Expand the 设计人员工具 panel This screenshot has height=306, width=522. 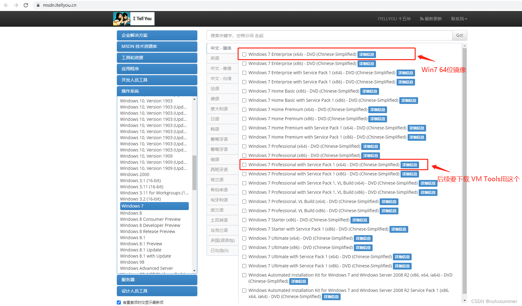click(x=157, y=291)
